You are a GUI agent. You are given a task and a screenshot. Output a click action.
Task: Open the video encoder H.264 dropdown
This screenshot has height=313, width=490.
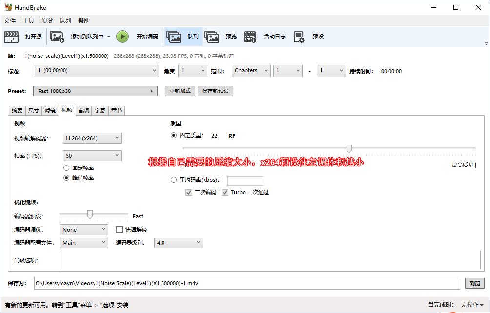tap(92, 138)
